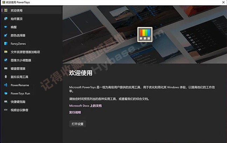This screenshot has height=143, width=227.
Task: Click the PowerToys Run icon
Action: [6, 93]
